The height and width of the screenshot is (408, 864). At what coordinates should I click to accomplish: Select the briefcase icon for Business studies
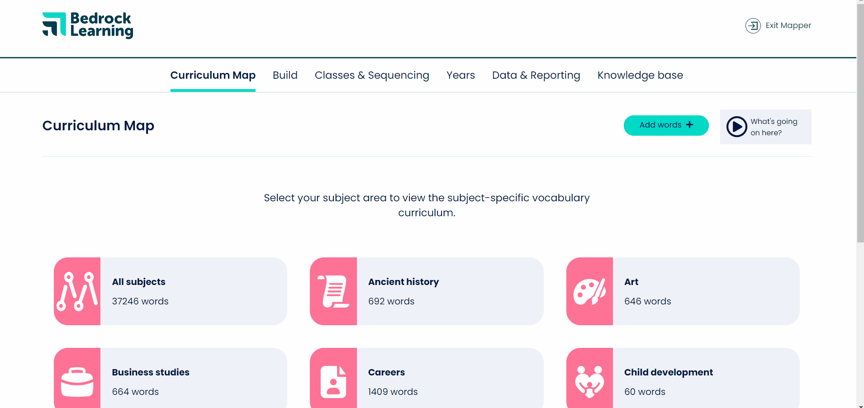click(77, 381)
